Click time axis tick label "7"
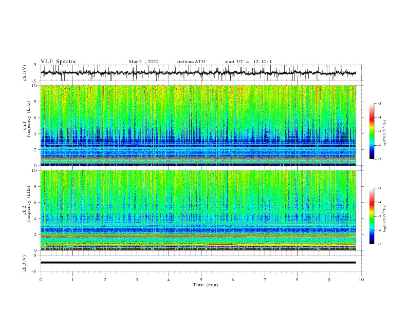This screenshot has width=407, height=314. [x=265, y=280]
